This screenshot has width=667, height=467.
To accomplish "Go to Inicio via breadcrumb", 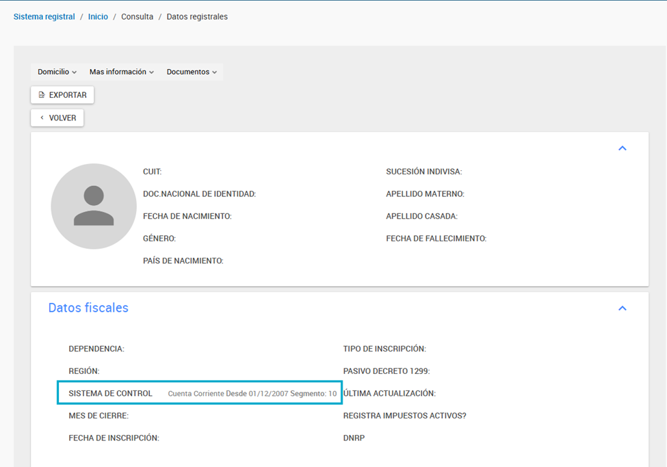I will tap(98, 16).
